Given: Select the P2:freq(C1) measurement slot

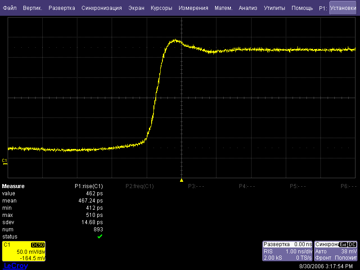Looking at the screenshot, I should [x=139, y=186].
